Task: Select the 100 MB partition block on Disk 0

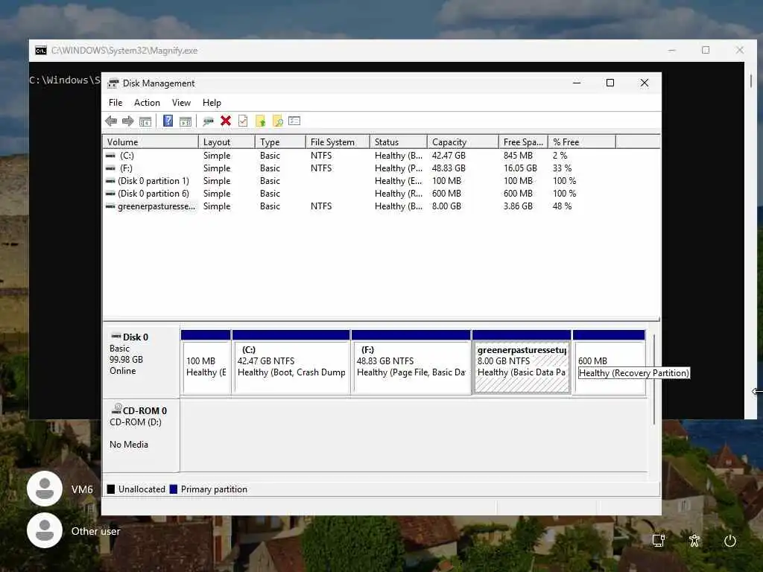Action: 206,362
